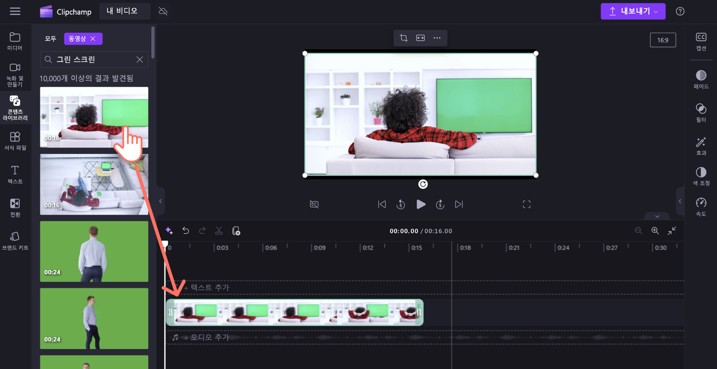The height and width of the screenshot is (369, 717).
Task: Select the video clip in timeline
Action: coord(295,312)
